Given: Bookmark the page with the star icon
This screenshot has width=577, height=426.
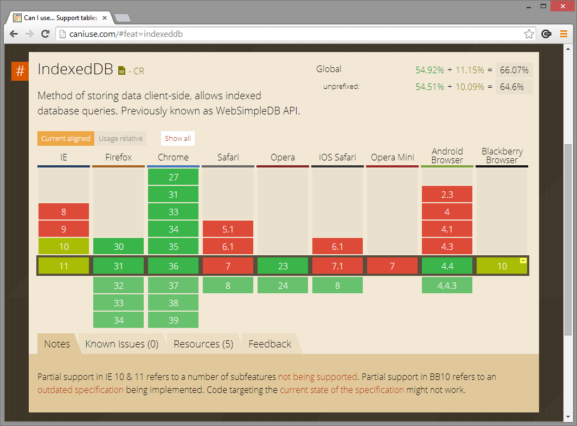Looking at the screenshot, I should click(529, 34).
